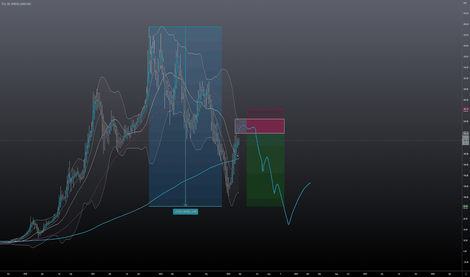Click the red stop price tag on price axis
470x277 pixels.
466,109
